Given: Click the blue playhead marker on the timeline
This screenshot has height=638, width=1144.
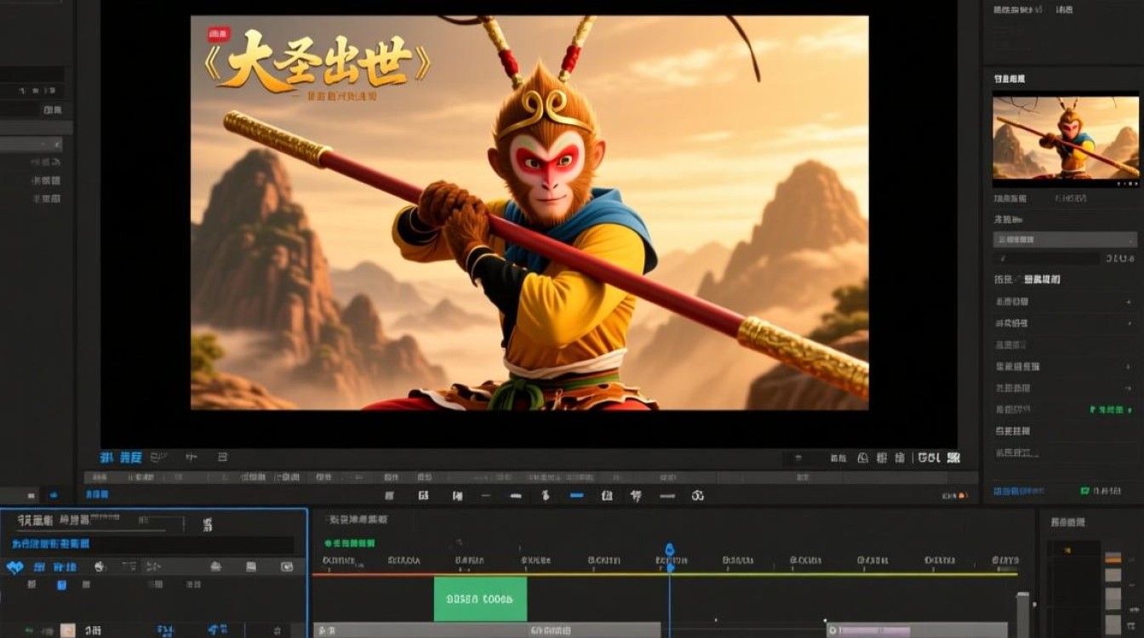Looking at the screenshot, I should [670, 550].
